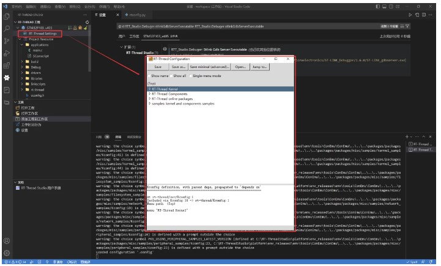
Task: Expand the rt-thread folder
Action: coord(22,90)
